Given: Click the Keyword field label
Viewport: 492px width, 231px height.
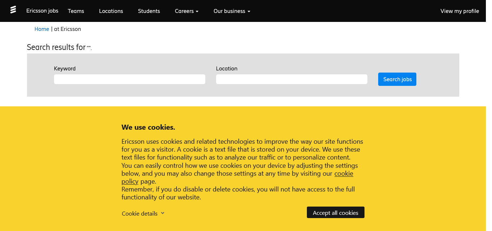Looking at the screenshot, I should [65, 69].
